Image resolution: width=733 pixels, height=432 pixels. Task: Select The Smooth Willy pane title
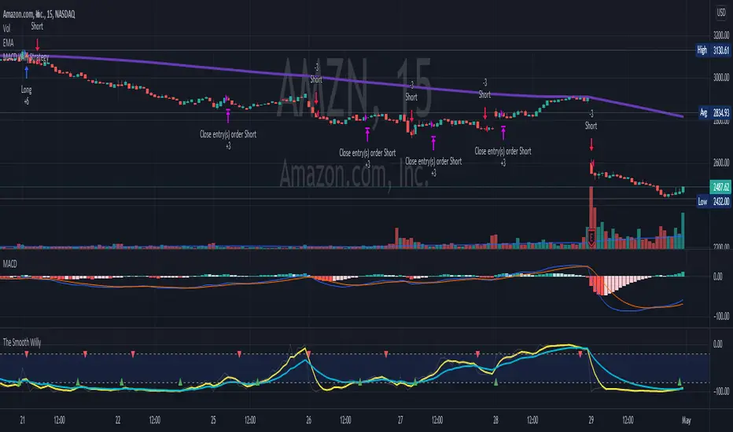coord(22,342)
